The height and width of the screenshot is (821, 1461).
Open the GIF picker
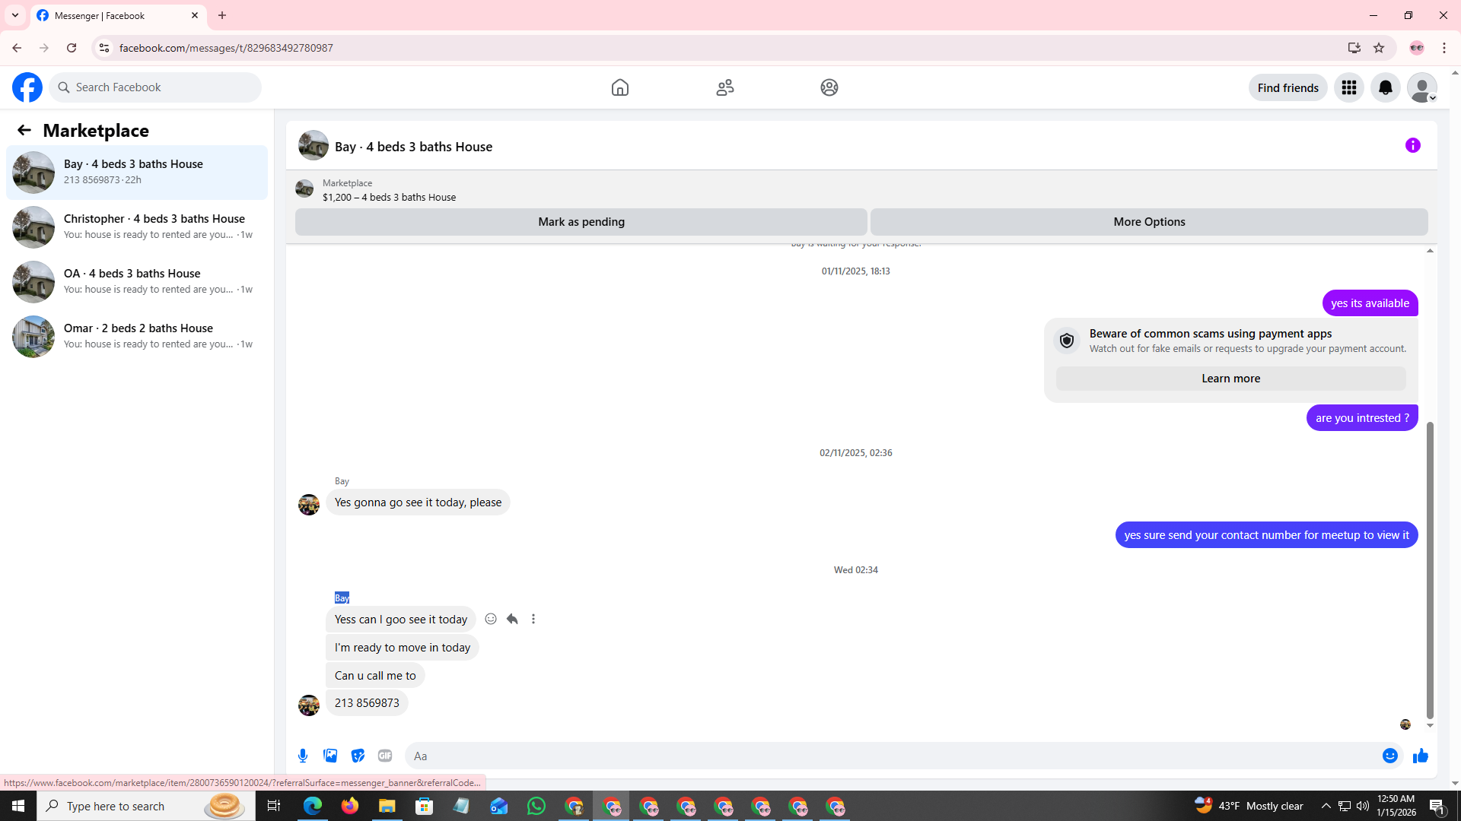tap(385, 756)
